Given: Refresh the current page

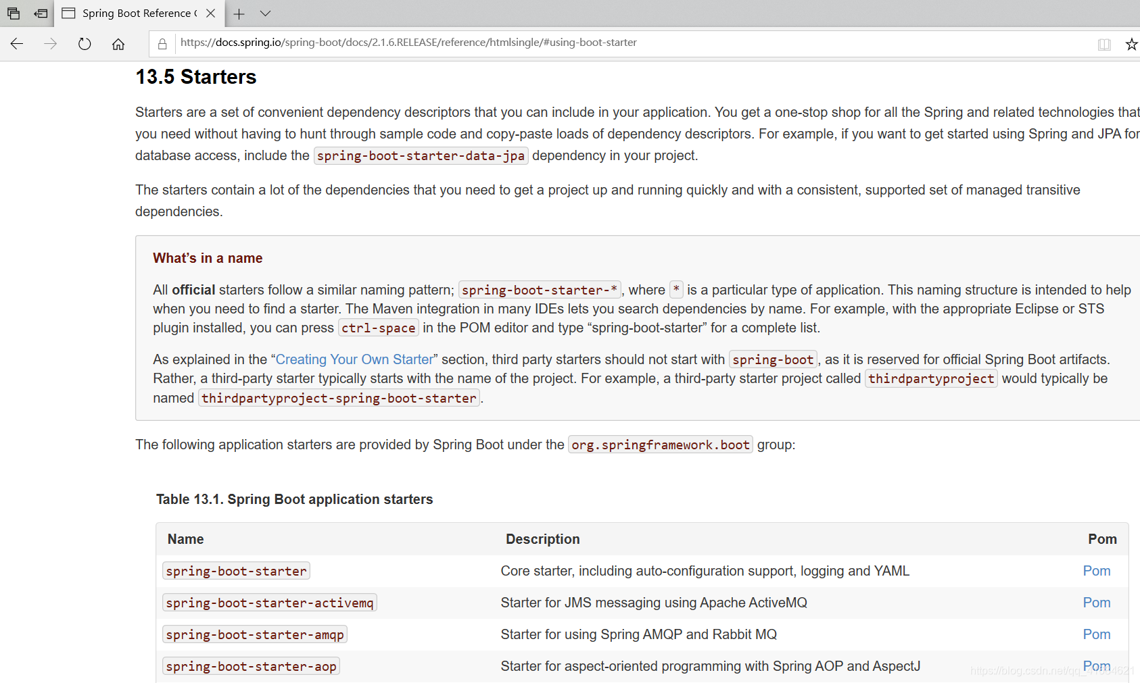Looking at the screenshot, I should (x=85, y=44).
